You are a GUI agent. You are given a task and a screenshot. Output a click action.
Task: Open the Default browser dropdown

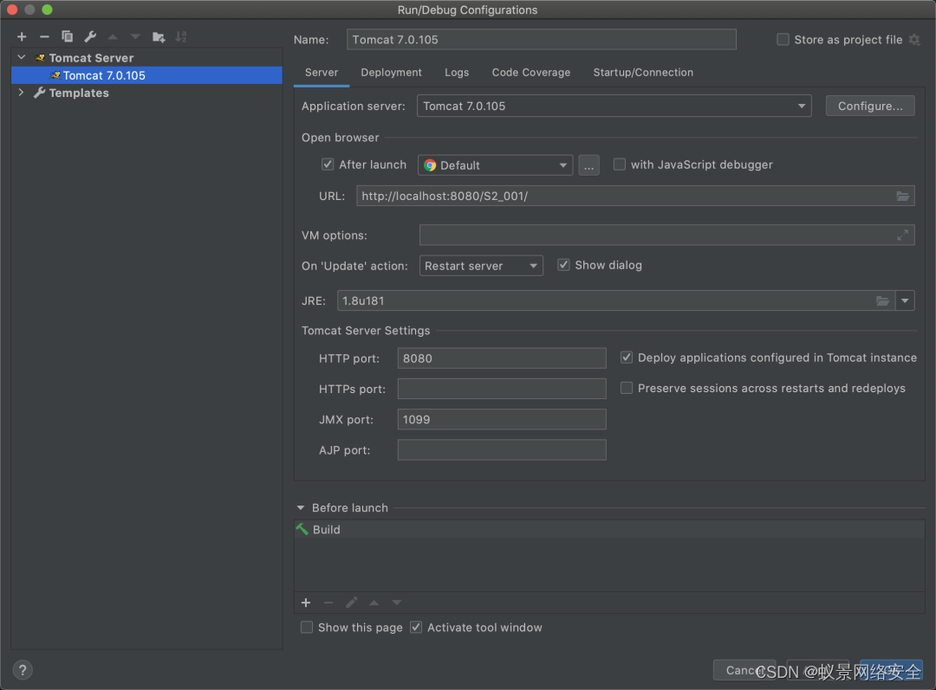(495, 165)
